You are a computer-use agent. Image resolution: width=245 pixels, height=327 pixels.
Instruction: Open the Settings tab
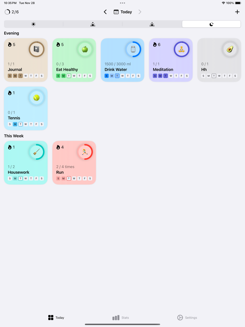pyautogui.click(x=187, y=317)
